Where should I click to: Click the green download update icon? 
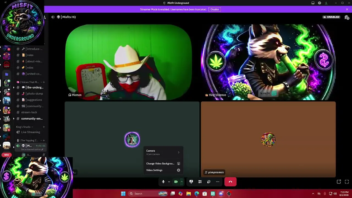[326, 3]
